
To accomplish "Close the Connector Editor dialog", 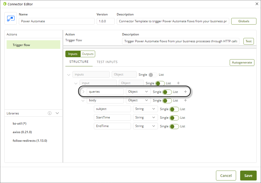I will tap(257, 4).
